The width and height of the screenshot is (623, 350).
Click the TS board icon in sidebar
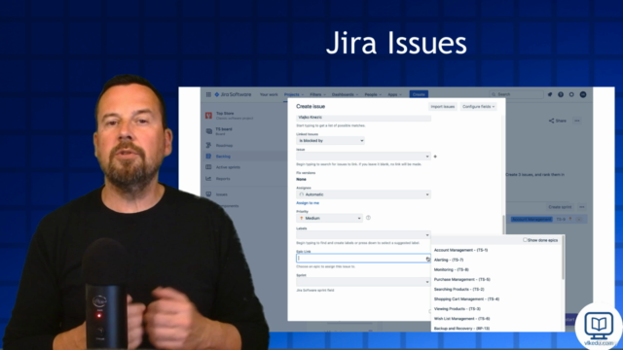click(209, 131)
